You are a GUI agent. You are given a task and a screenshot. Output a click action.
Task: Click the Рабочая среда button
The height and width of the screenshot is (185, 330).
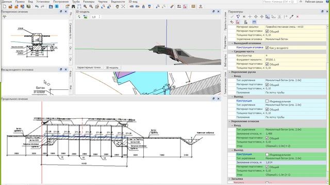coord(314,2)
